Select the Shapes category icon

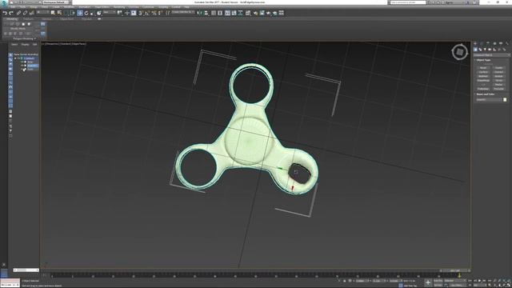(x=480, y=50)
